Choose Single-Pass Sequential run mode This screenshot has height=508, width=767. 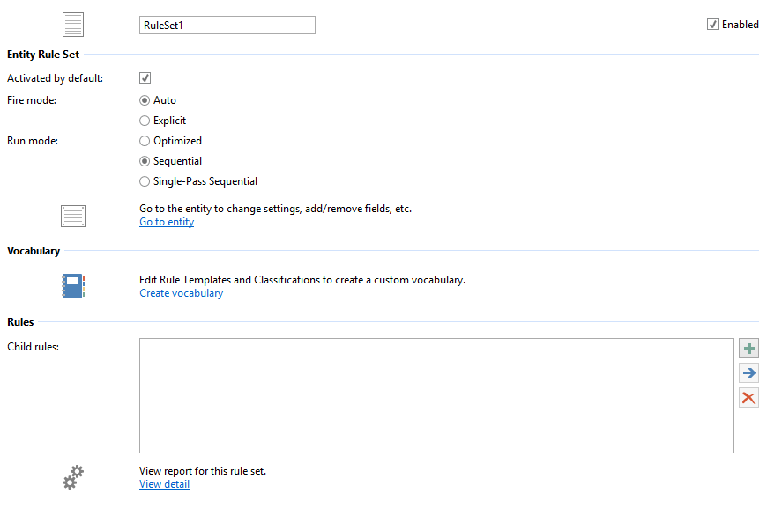(x=145, y=181)
